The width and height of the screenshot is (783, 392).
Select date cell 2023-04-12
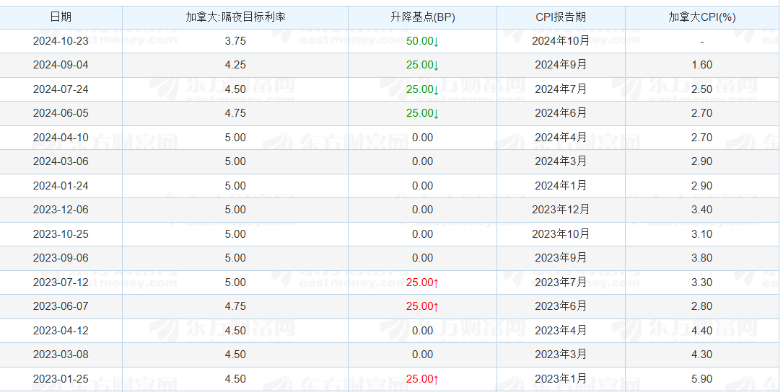pos(61,331)
